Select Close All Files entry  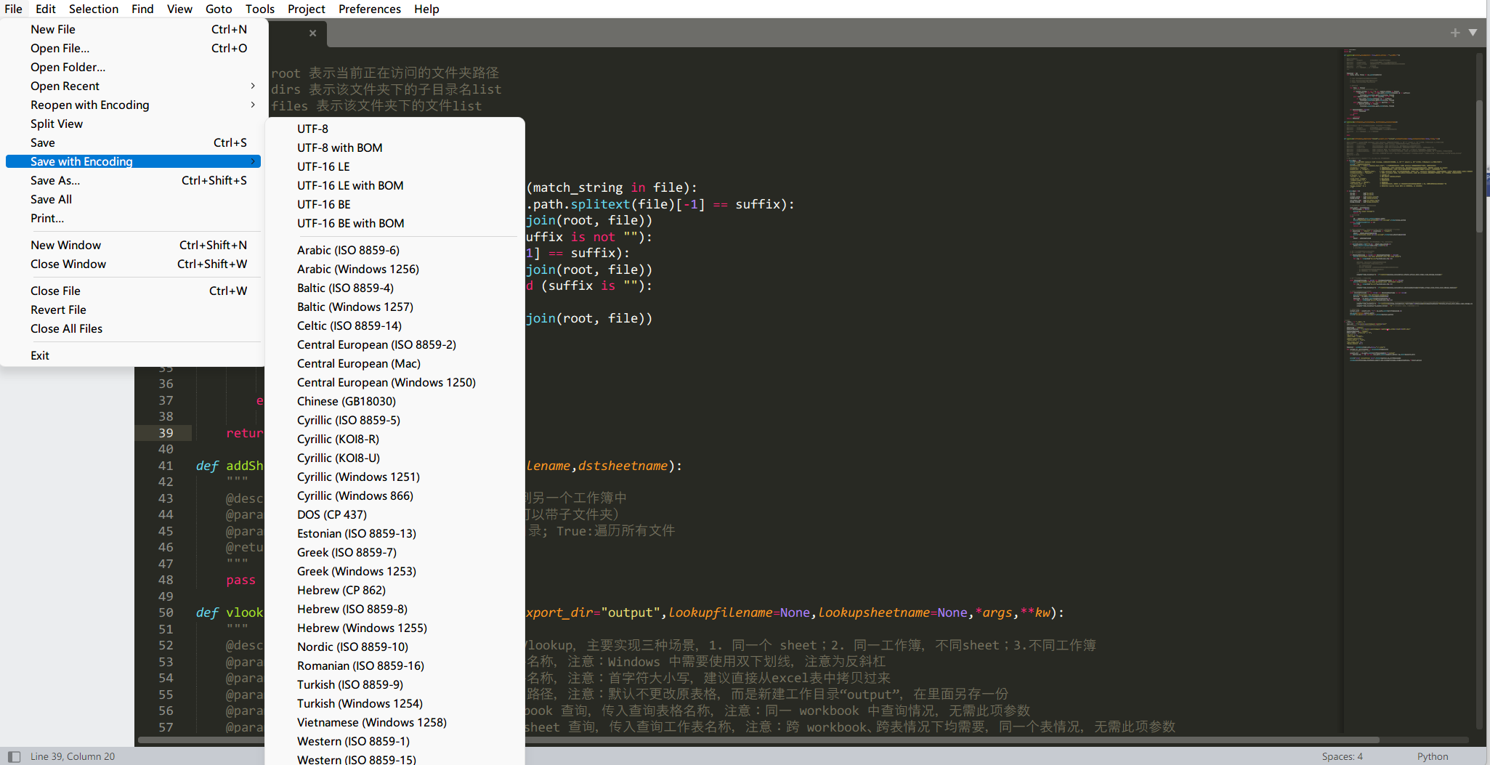134,328
